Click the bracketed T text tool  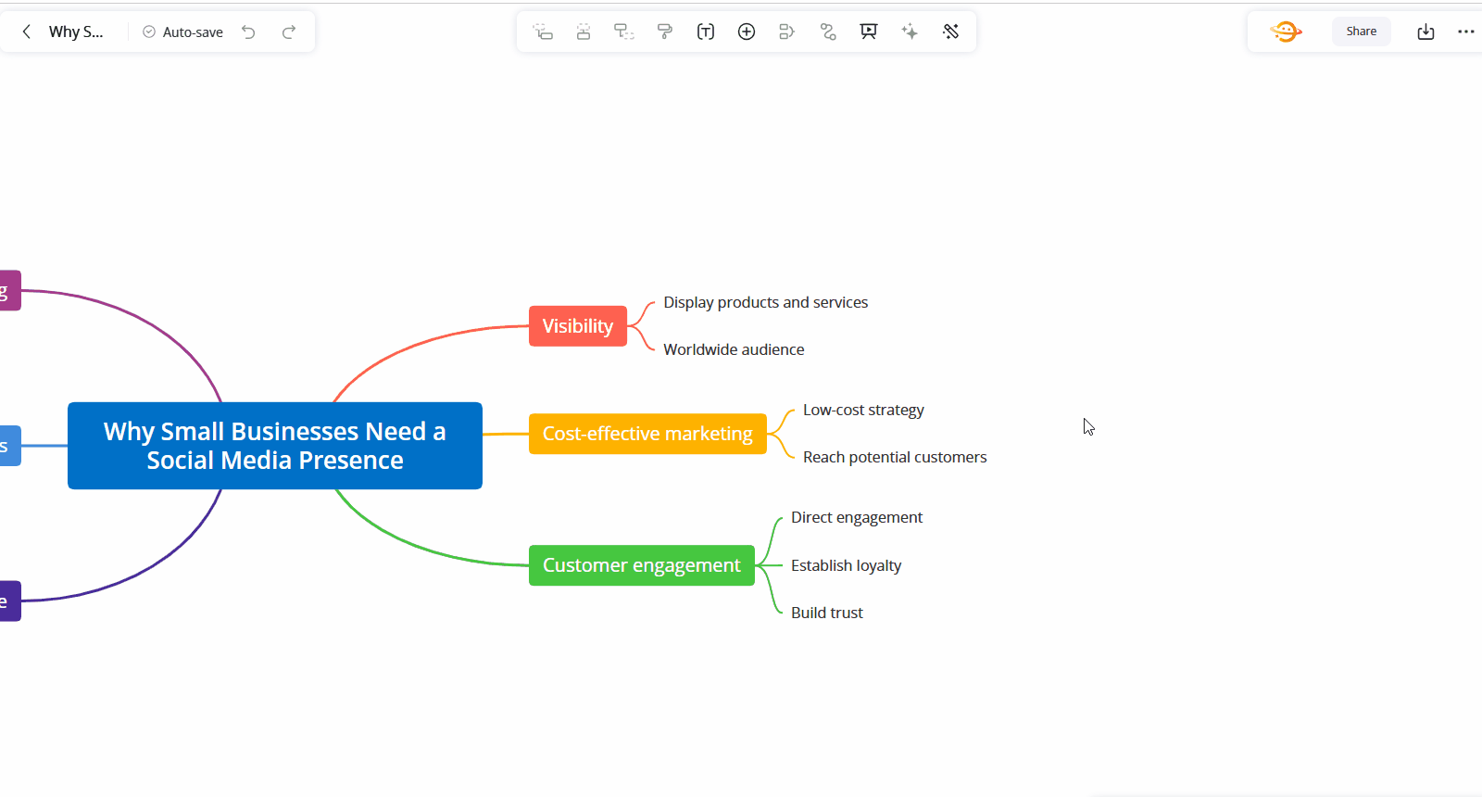[706, 32]
